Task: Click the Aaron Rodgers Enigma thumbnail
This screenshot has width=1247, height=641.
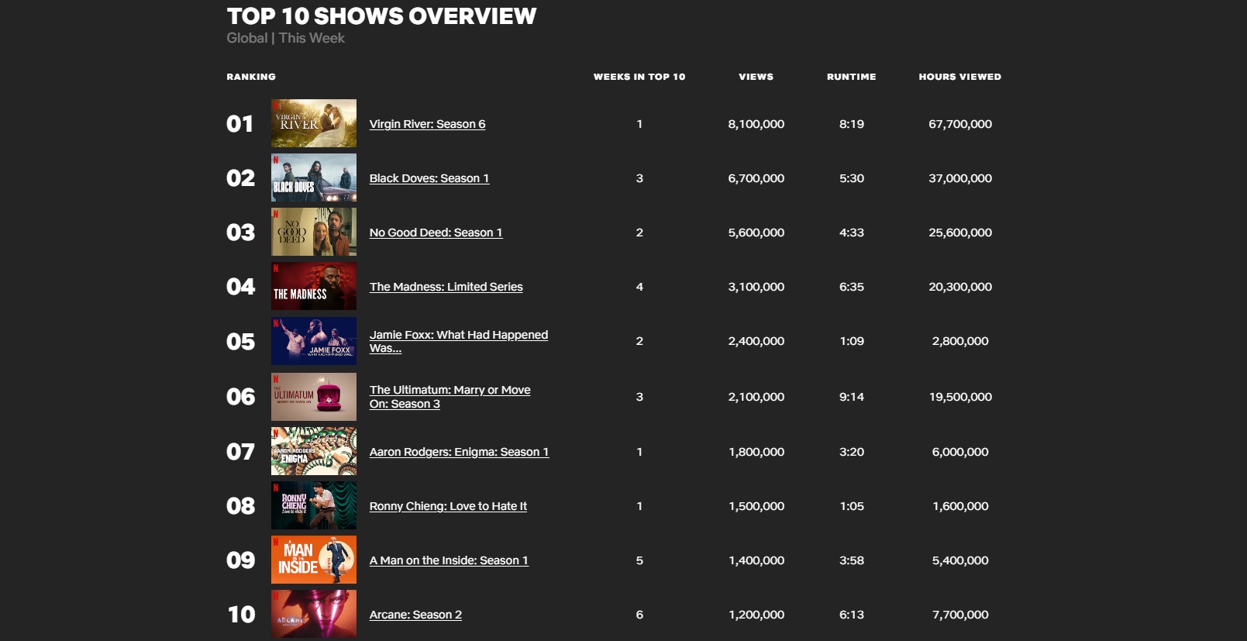Action: (x=314, y=451)
